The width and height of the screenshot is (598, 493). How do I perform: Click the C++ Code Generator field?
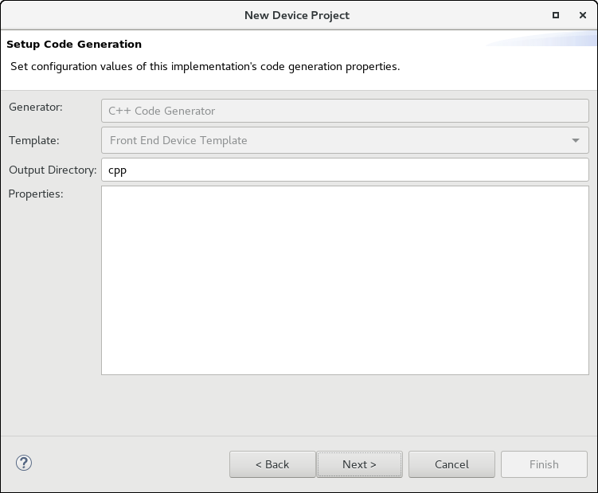(344, 111)
